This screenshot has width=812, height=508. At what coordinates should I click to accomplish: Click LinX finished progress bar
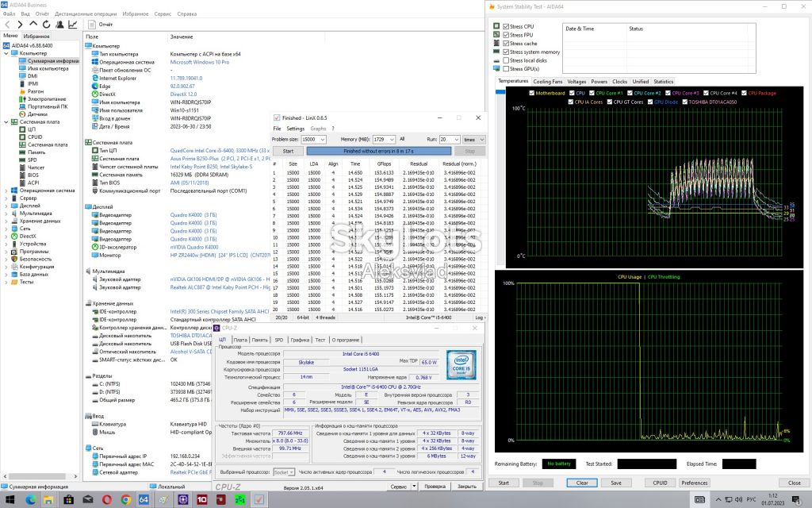378,152
